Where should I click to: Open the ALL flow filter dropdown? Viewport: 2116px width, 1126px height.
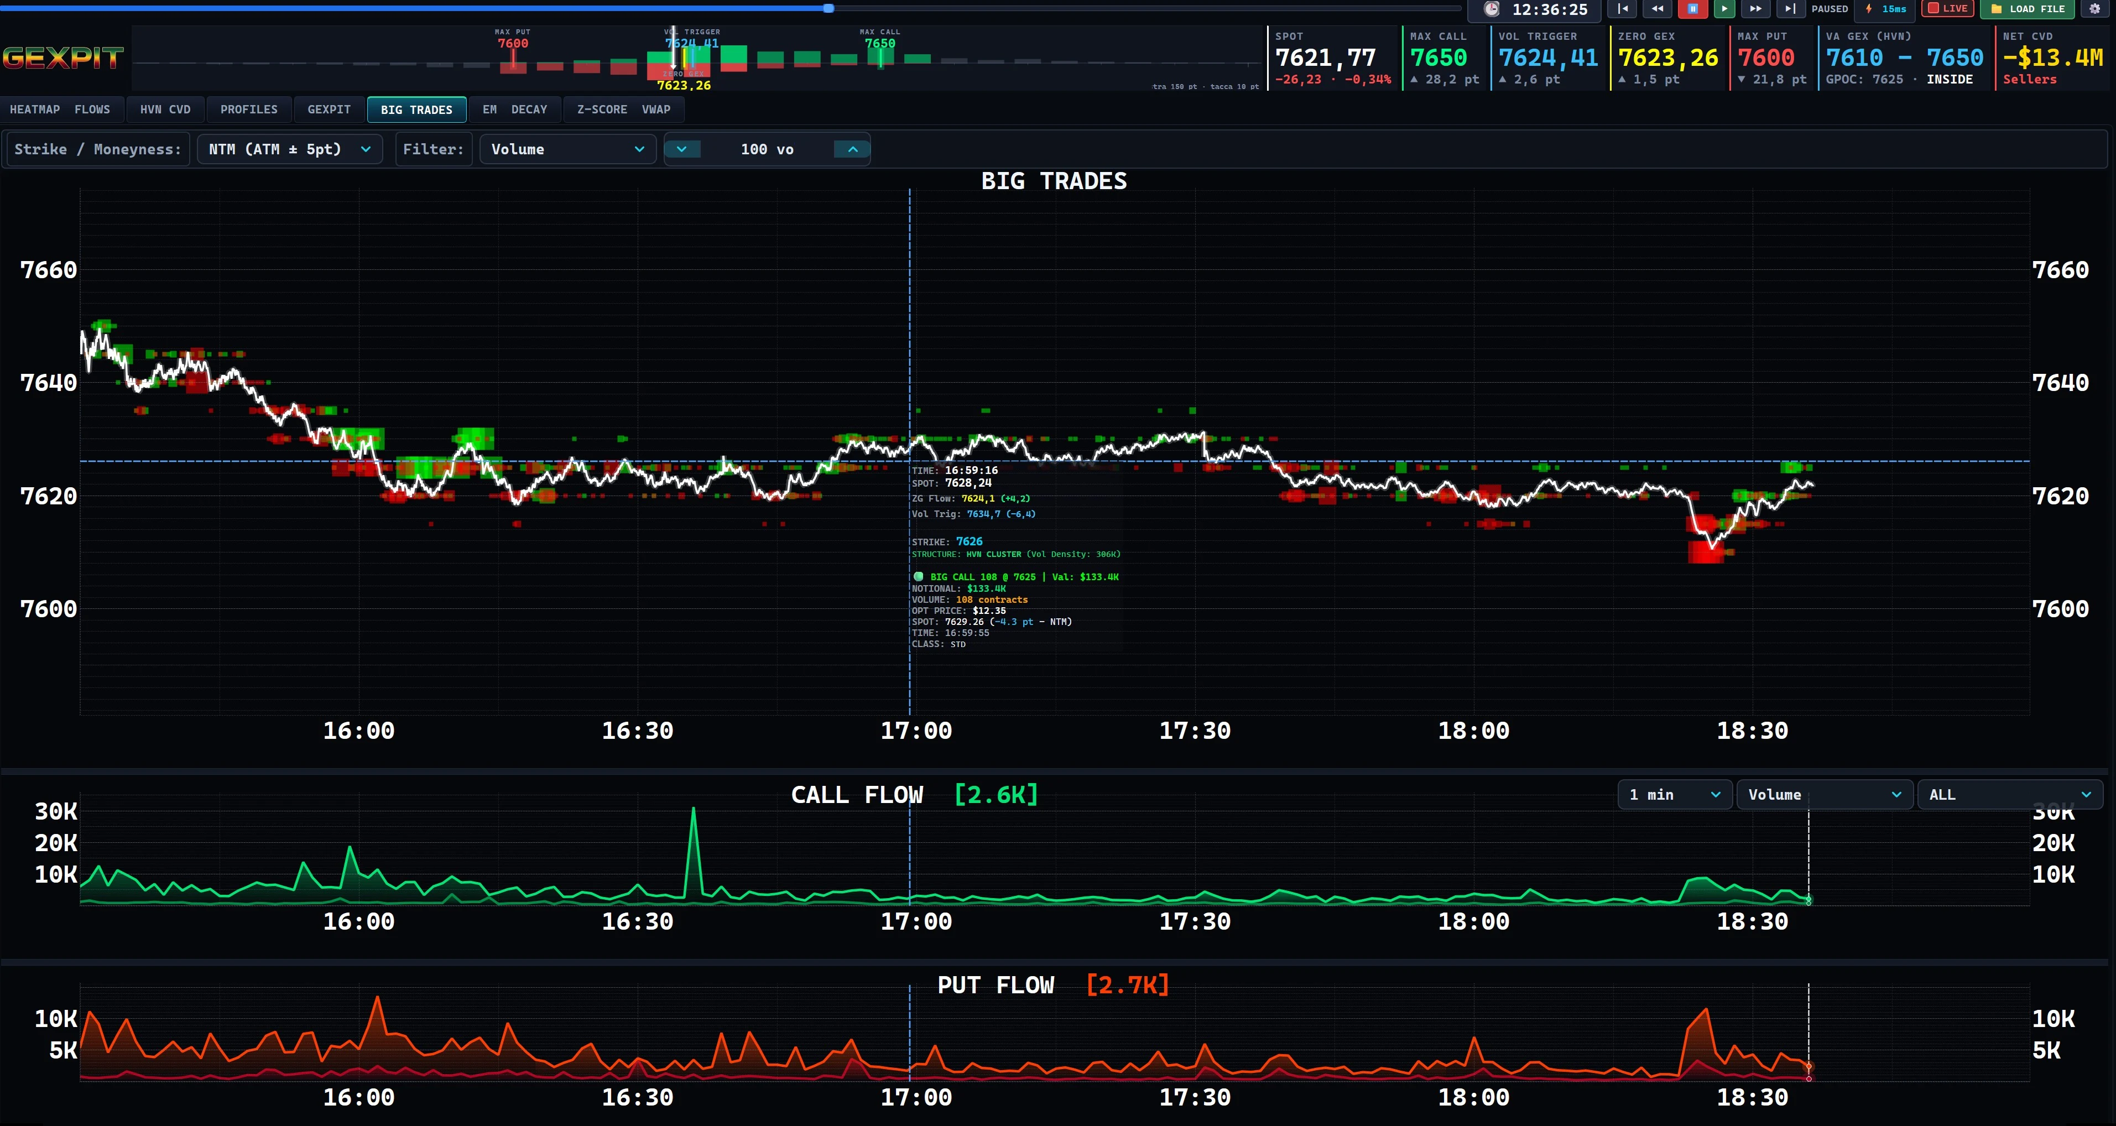tap(2010, 794)
